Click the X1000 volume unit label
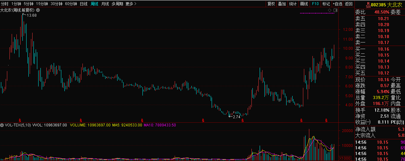The image size is (405, 161). [x=344, y=158]
